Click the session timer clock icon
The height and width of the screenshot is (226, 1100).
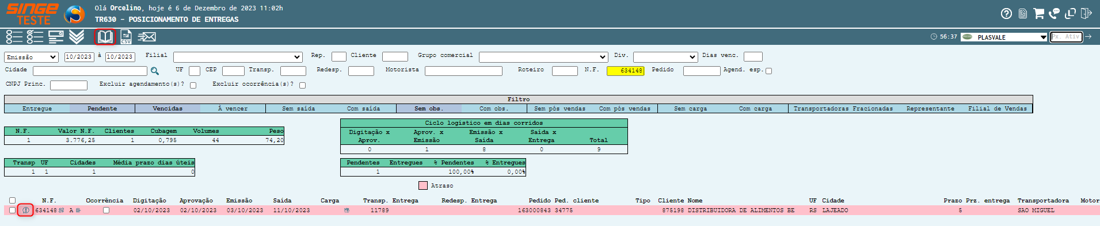tap(934, 37)
